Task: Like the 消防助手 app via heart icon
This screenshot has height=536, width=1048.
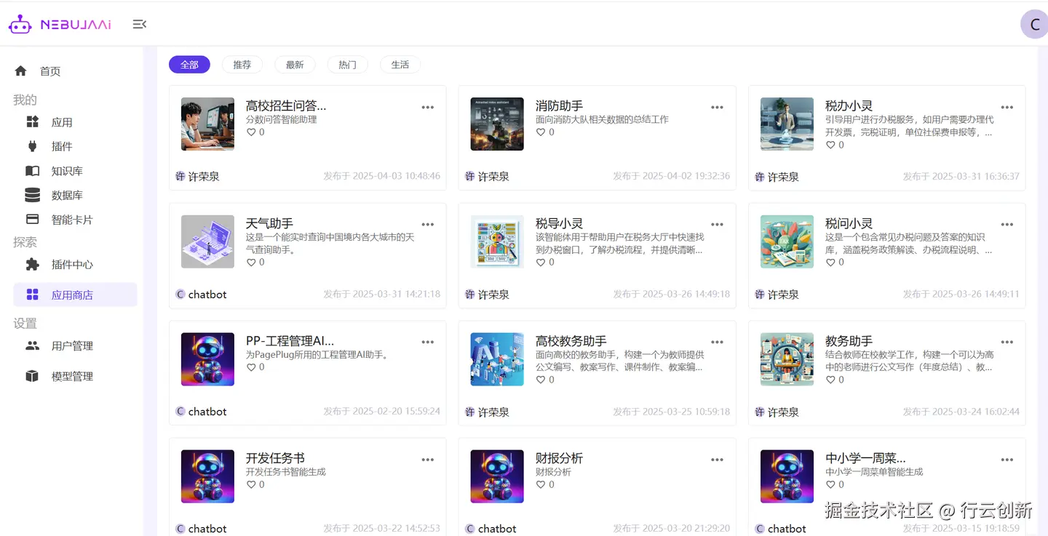Action: point(541,132)
